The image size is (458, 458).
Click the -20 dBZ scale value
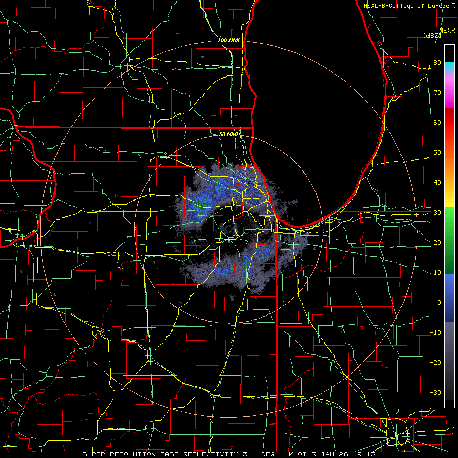(x=435, y=362)
